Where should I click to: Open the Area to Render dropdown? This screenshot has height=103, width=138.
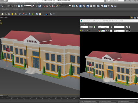pos(84,27)
